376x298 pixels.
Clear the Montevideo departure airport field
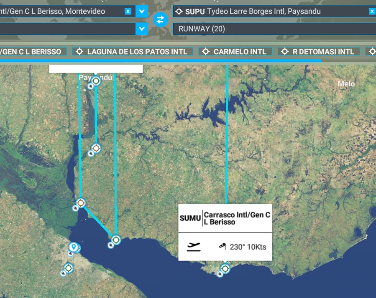coord(128,11)
